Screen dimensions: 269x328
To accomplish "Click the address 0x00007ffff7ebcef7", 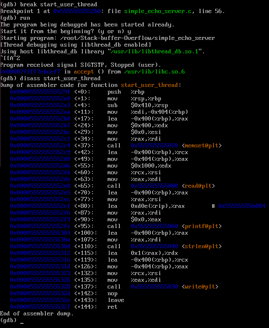I will (30, 71).
